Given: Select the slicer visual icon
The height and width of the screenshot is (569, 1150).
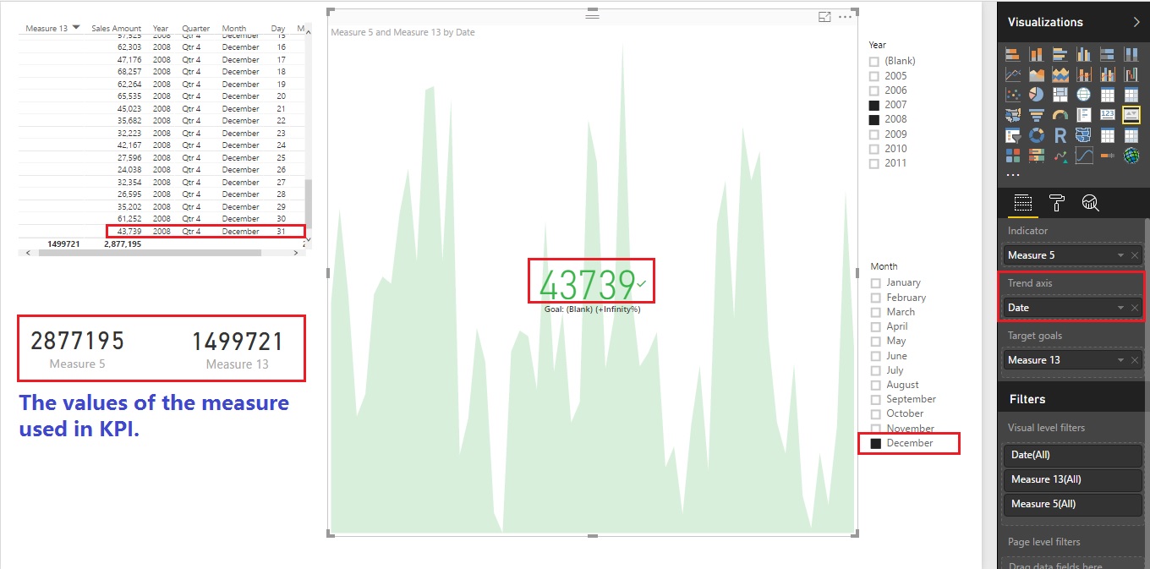Looking at the screenshot, I should 1012,135.
